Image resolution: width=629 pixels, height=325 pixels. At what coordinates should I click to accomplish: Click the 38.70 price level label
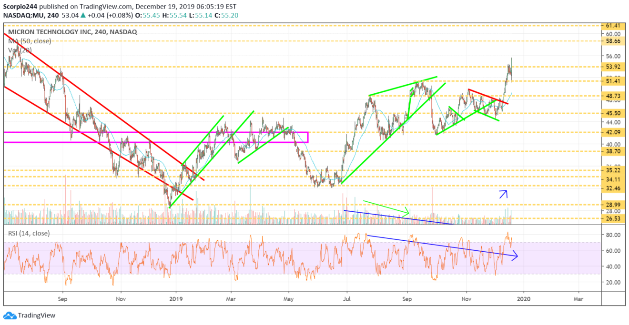(612, 151)
